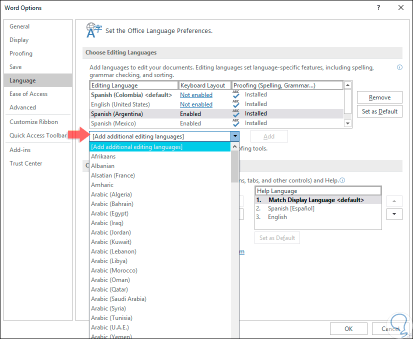Select English in Help Language list

point(318,217)
